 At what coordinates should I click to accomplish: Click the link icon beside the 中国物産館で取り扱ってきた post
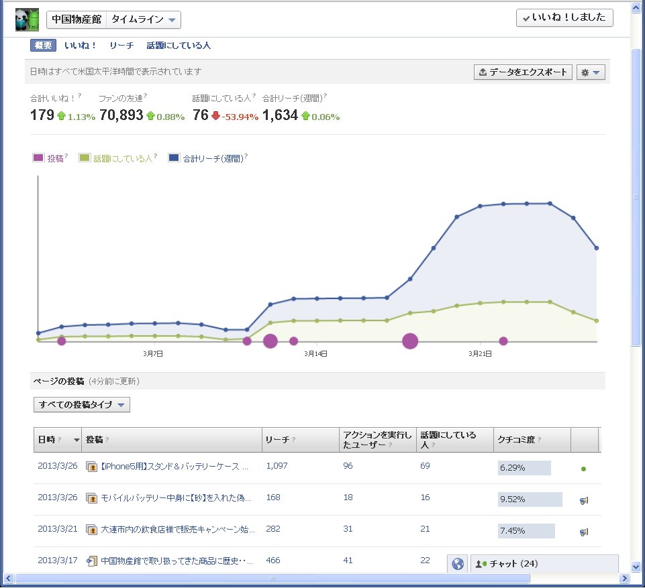coord(93,561)
